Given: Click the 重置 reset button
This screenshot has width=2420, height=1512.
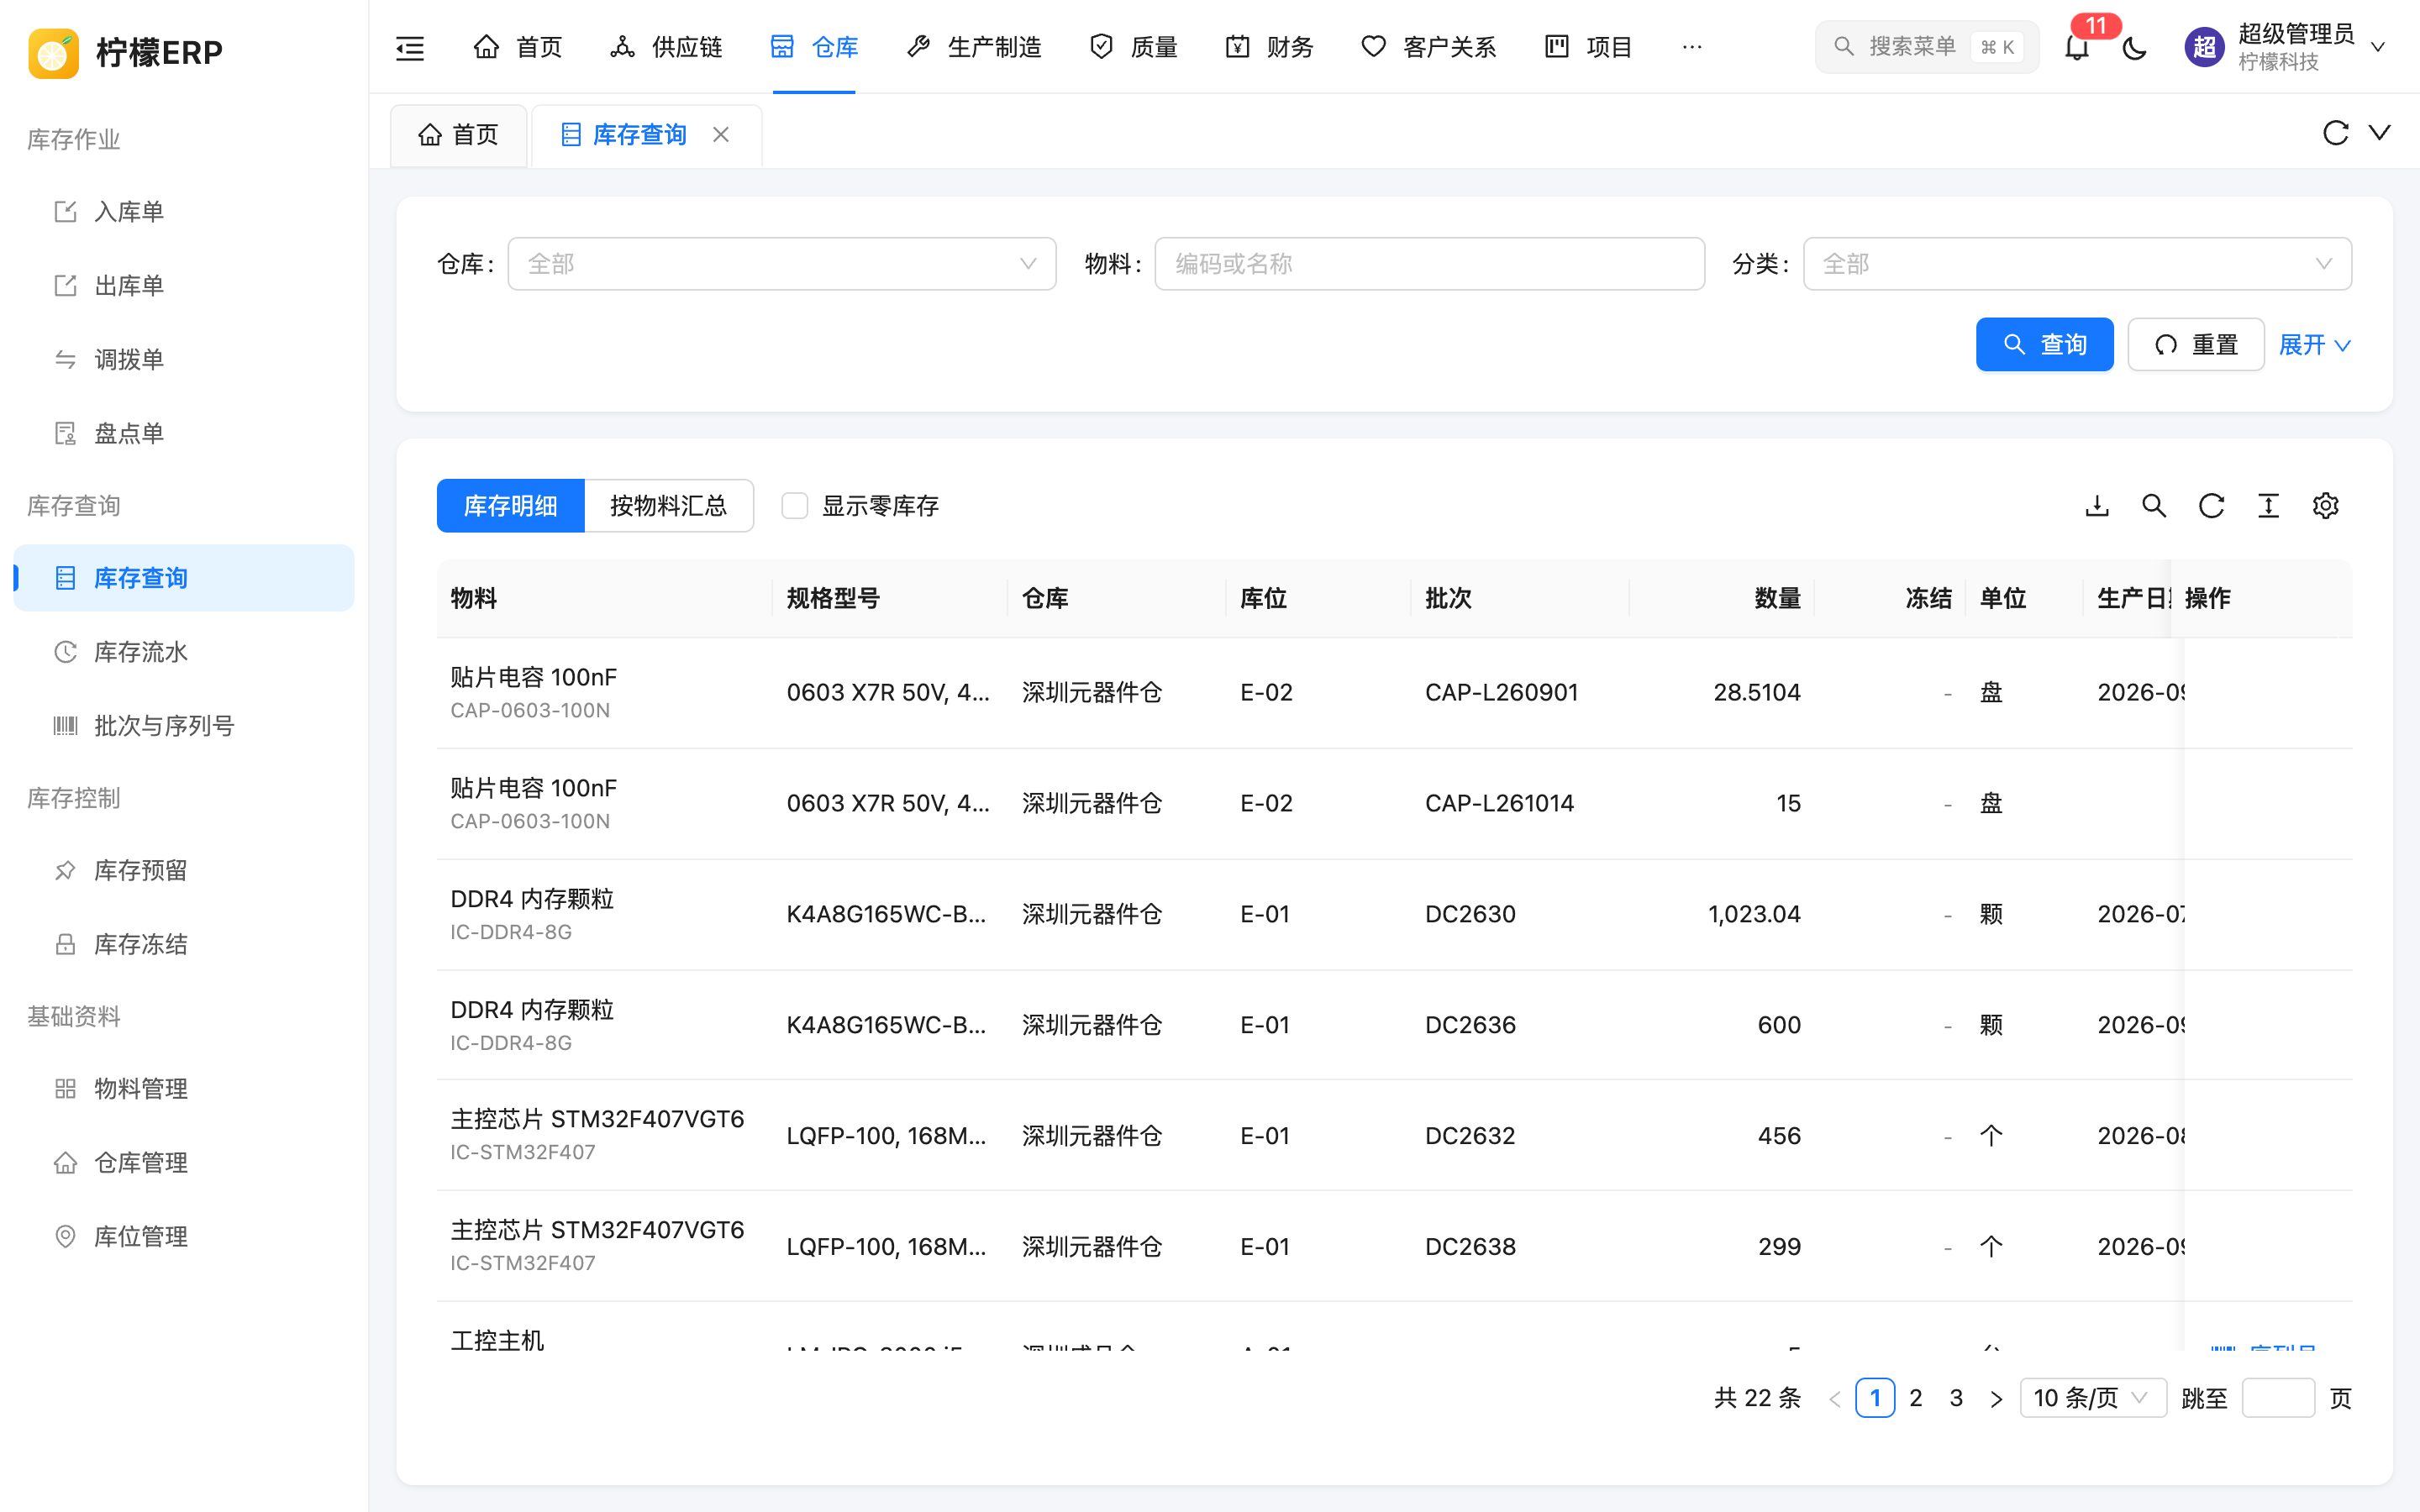Looking at the screenshot, I should pyautogui.click(x=2196, y=345).
